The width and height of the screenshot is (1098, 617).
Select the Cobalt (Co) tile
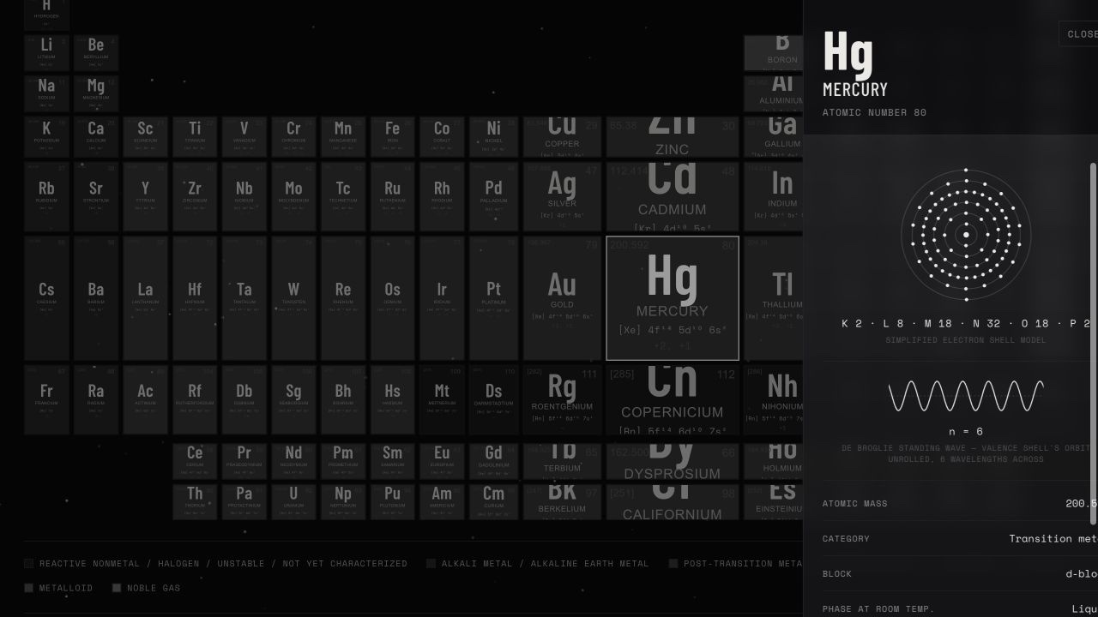(x=442, y=137)
